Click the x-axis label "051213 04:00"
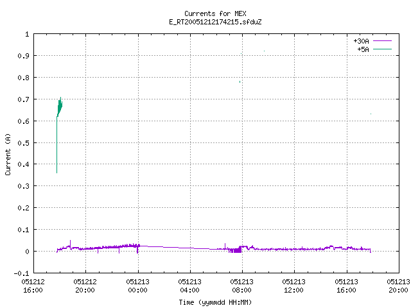This screenshot has height=308, width=411. (x=190, y=286)
